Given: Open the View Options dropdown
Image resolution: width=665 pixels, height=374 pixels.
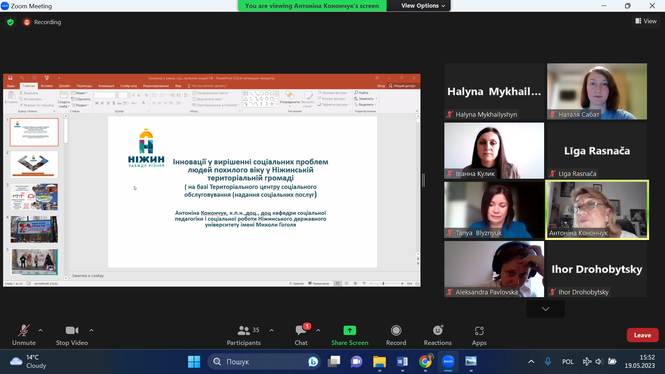Looking at the screenshot, I should coord(423,6).
